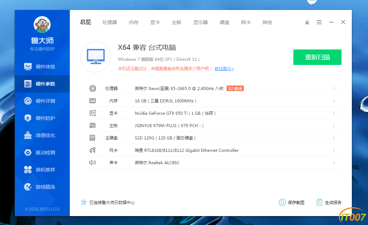This screenshot has height=225, width=368.
Task: Click the 主硬盘 disk row icon
Action: click(x=93, y=138)
